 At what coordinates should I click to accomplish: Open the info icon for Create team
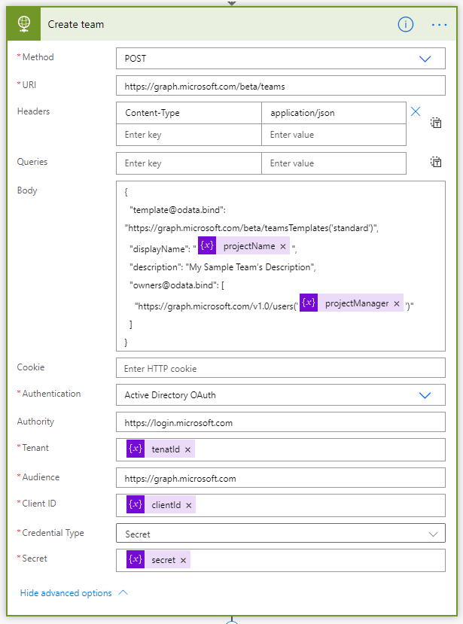[x=405, y=25]
